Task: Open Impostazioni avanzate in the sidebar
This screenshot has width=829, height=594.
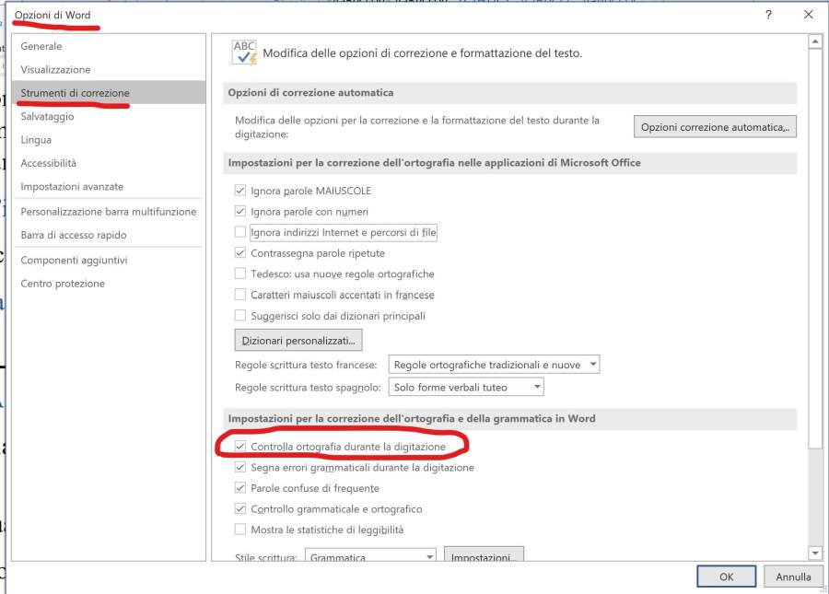Action: tap(72, 187)
